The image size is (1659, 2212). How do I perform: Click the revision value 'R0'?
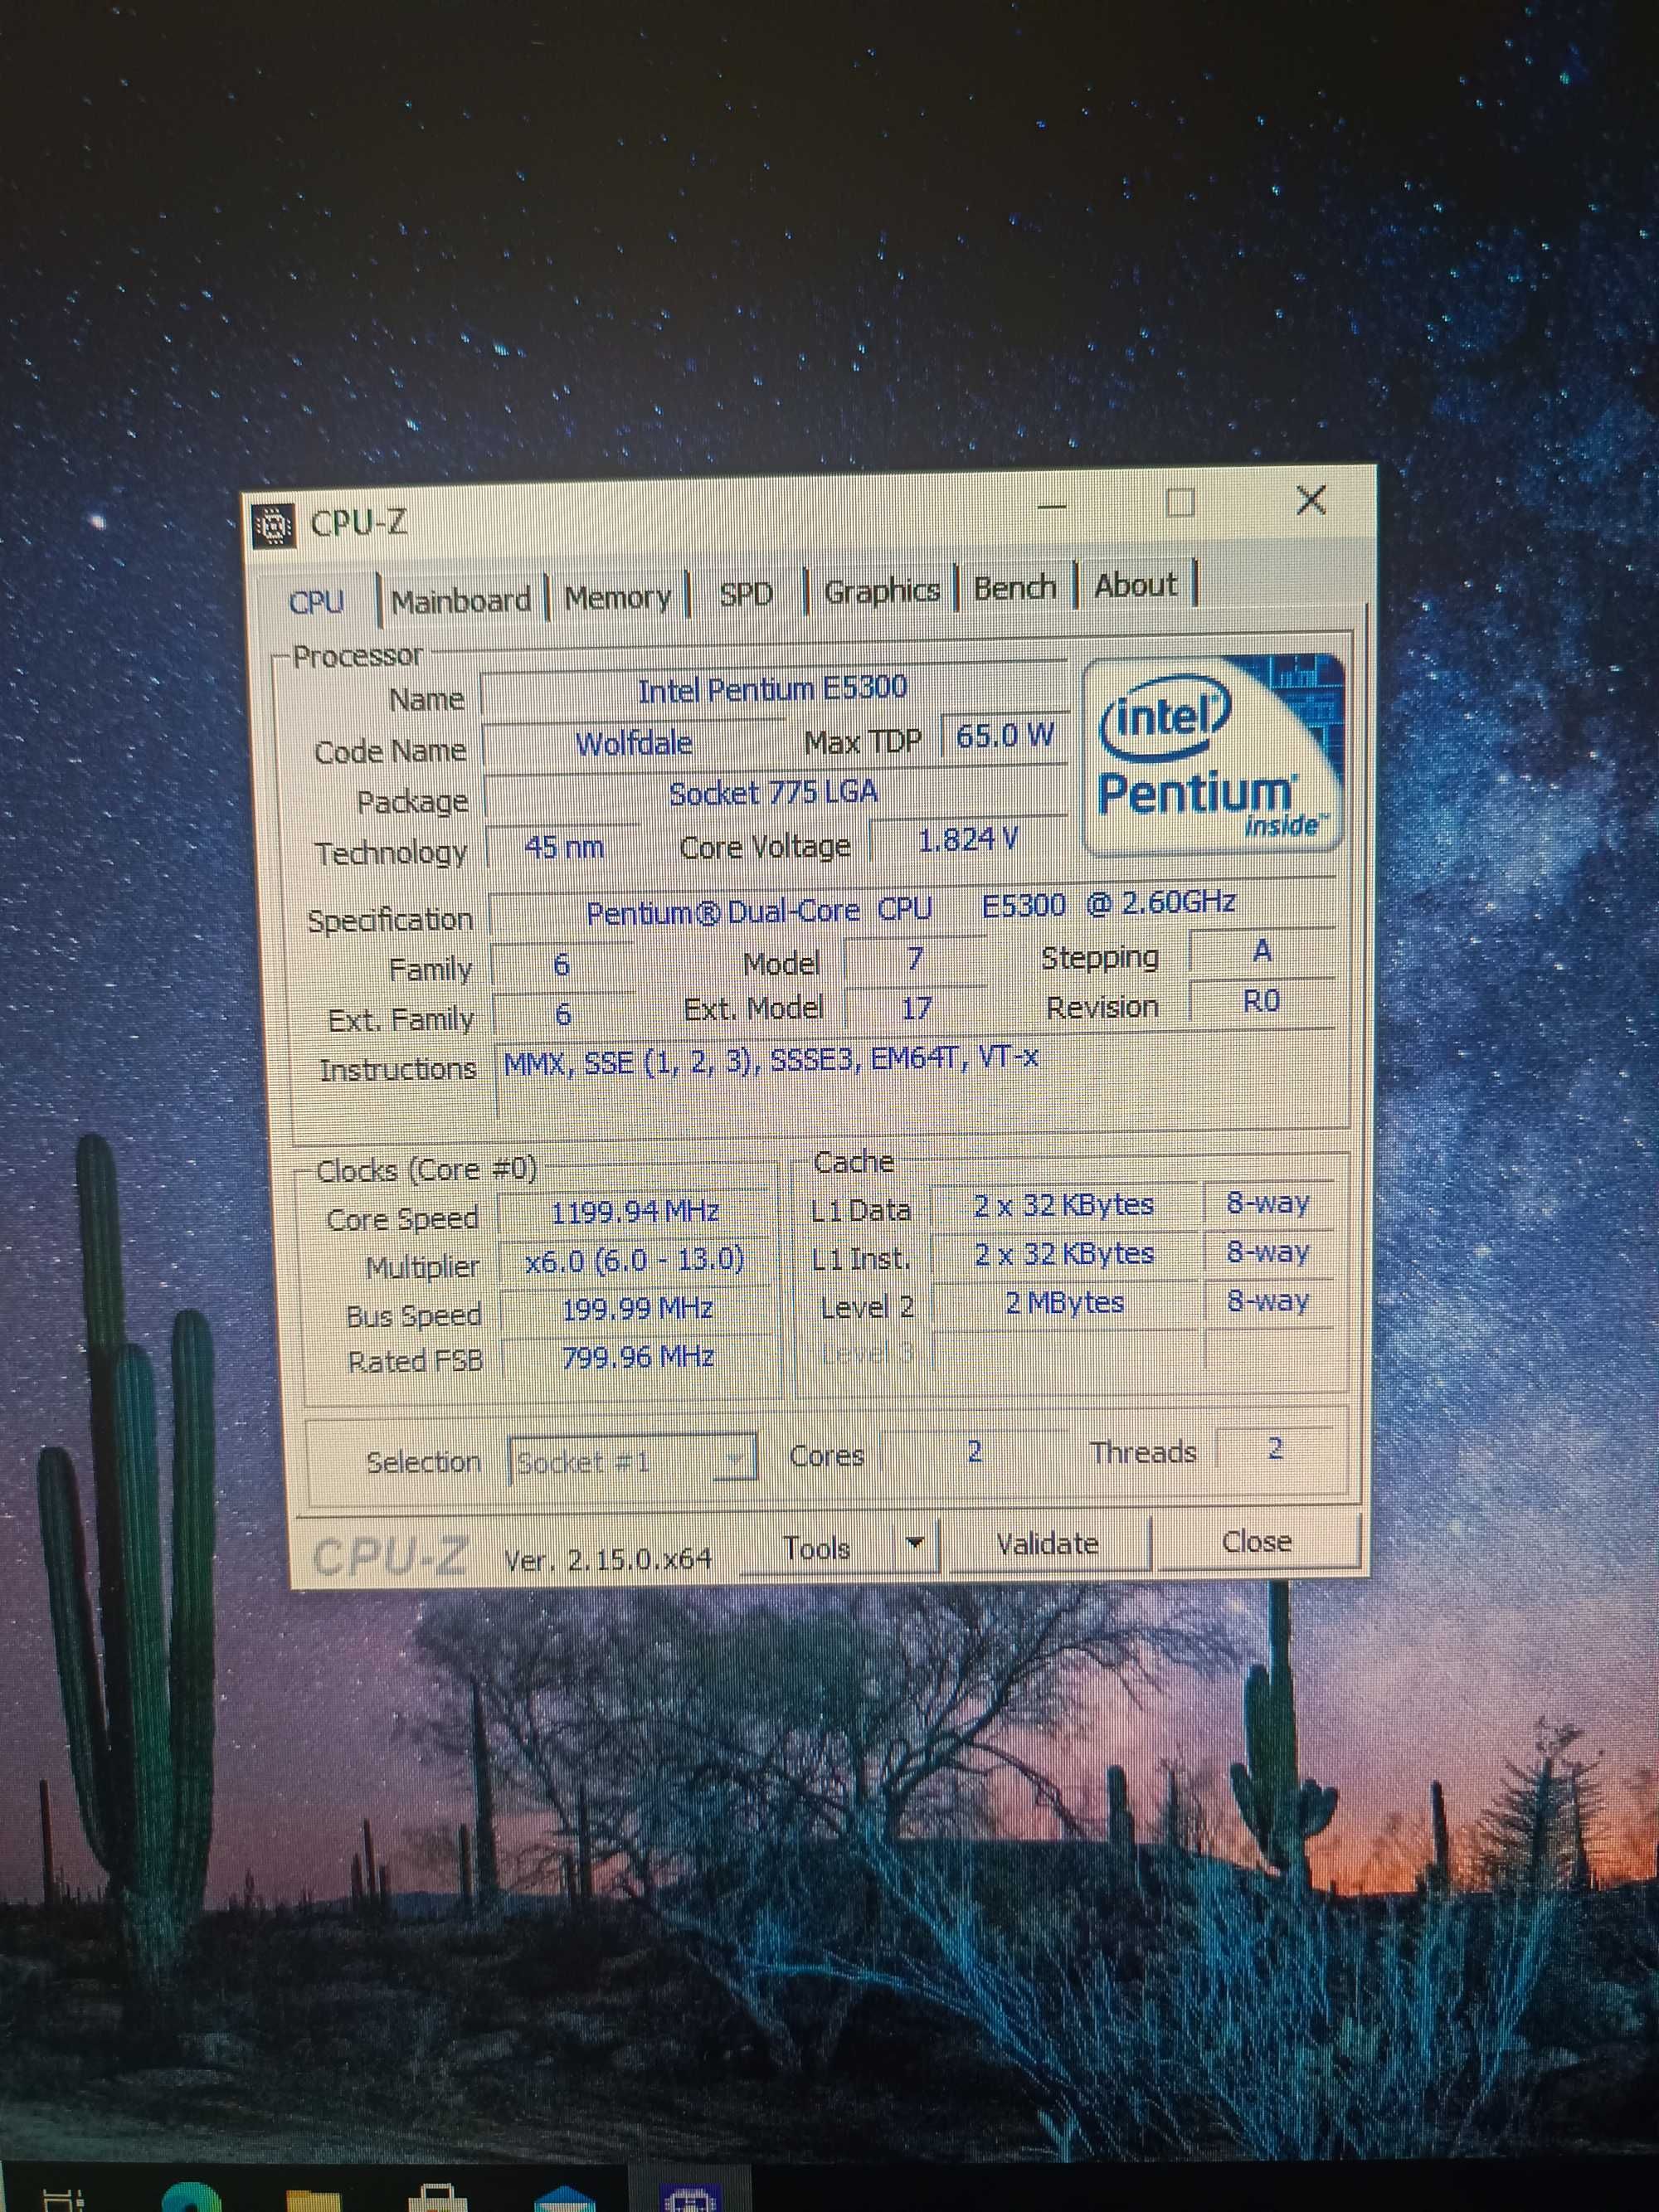tap(1261, 1001)
